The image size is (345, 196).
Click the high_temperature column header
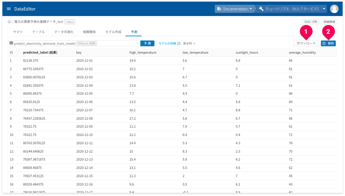tap(143, 53)
